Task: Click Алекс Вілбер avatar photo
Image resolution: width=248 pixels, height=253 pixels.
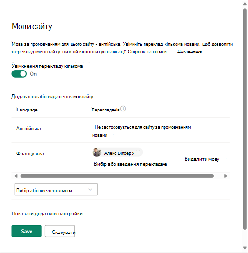Action: (x=97, y=152)
